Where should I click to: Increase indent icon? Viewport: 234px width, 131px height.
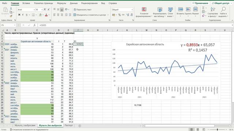click(70, 15)
